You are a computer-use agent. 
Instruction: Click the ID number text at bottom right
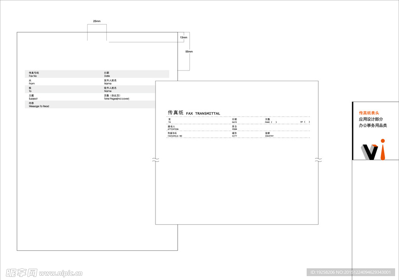[x=351, y=272]
